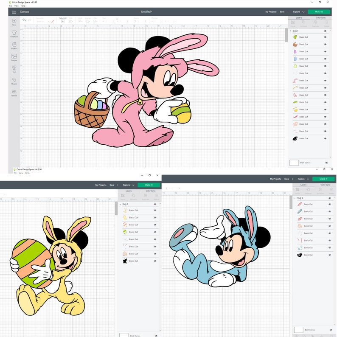Click Save in the bottom-right window
The height and width of the screenshot is (337, 337).
pyautogui.click(x=286, y=179)
